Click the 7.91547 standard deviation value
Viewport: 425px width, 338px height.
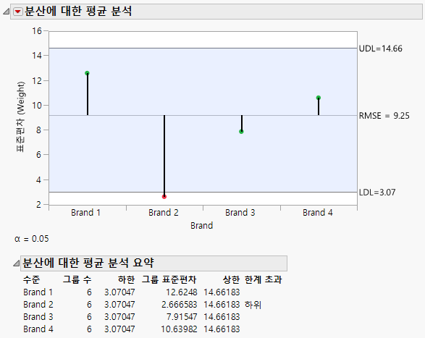(x=181, y=317)
